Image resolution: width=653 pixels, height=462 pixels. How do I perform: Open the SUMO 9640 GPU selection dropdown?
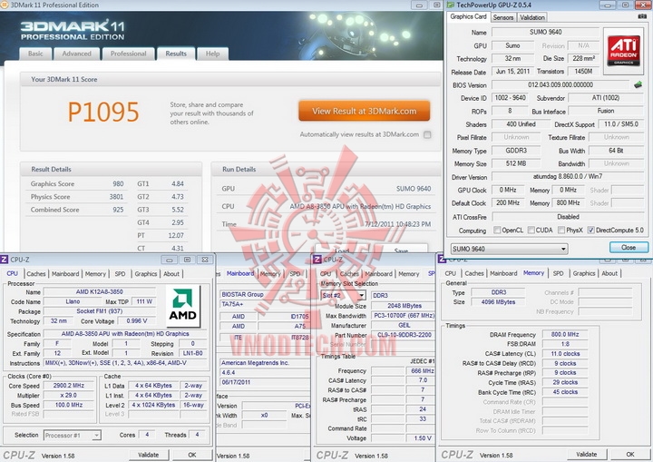[x=510, y=249]
